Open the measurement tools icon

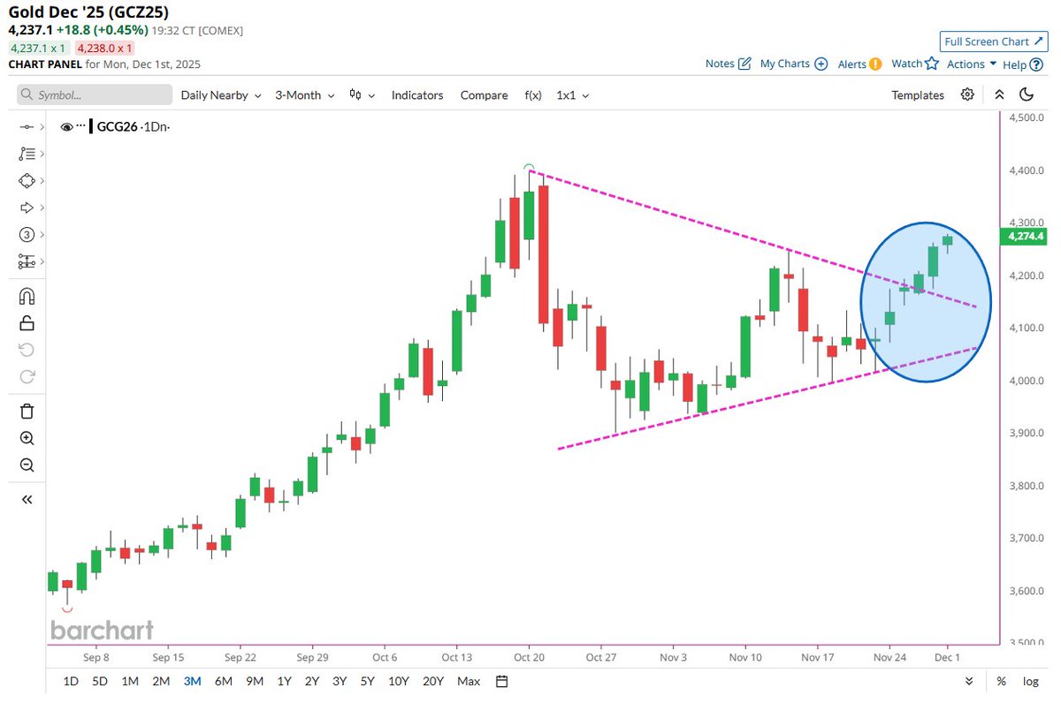pos(27,261)
